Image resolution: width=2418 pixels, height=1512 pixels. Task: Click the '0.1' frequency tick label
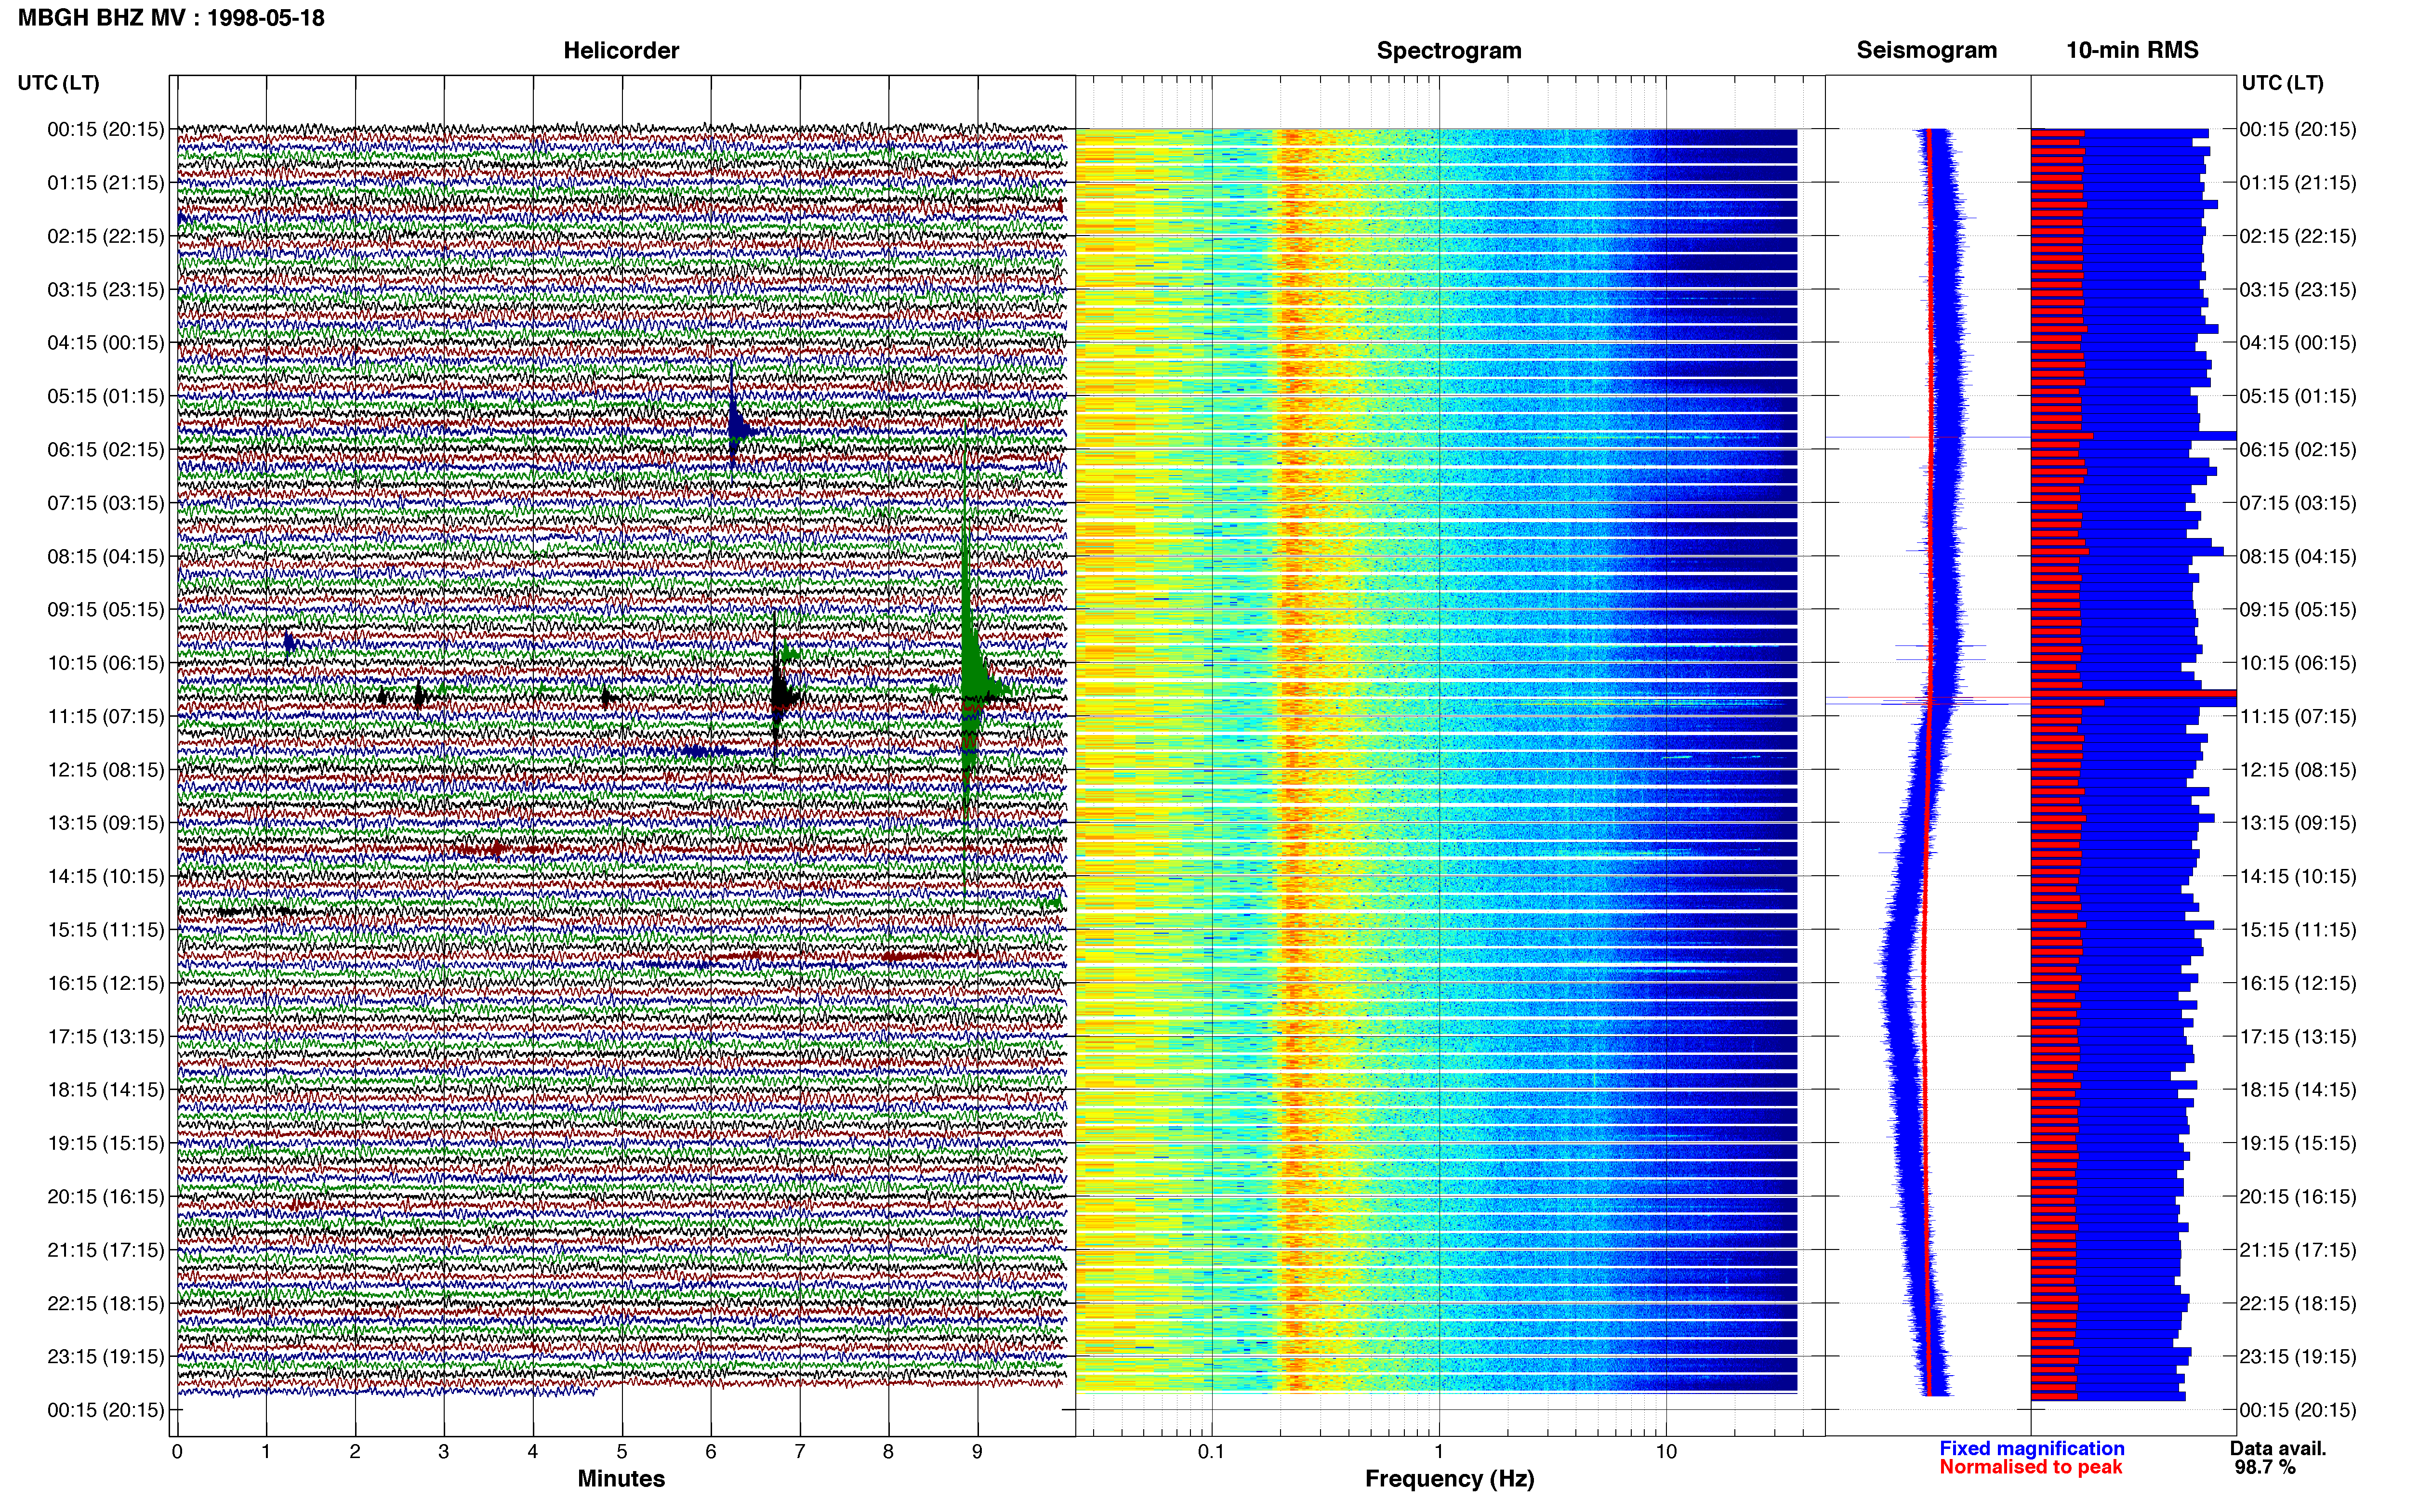click(x=1211, y=1452)
